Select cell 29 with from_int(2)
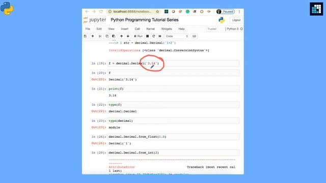The width and height of the screenshot is (326, 183). point(173,152)
